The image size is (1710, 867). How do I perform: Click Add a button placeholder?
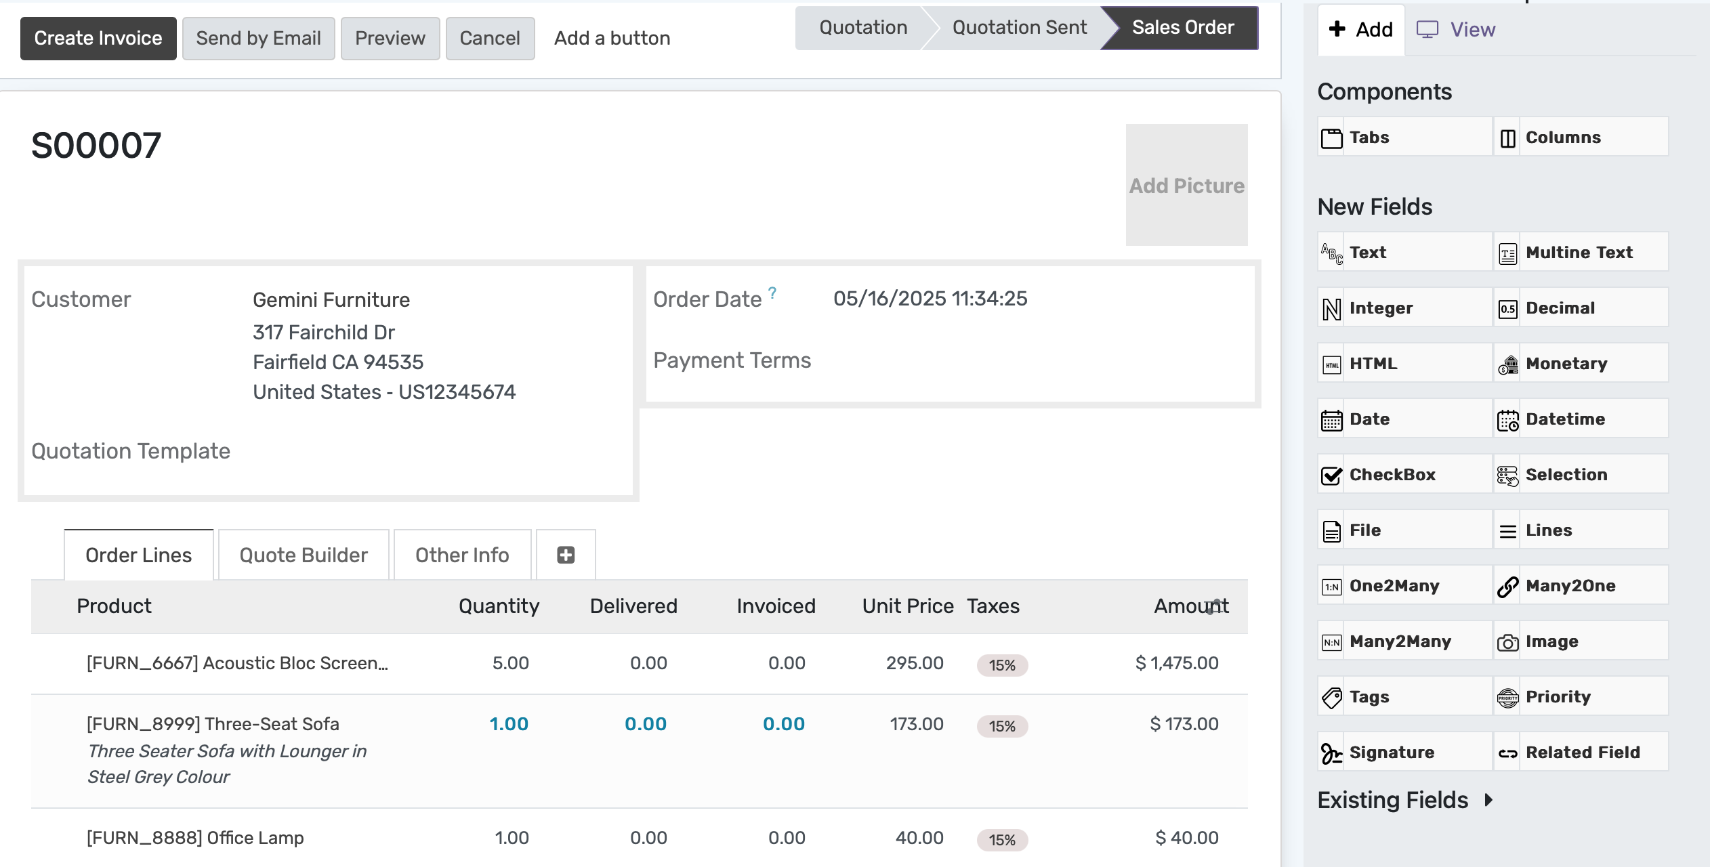coord(612,38)
